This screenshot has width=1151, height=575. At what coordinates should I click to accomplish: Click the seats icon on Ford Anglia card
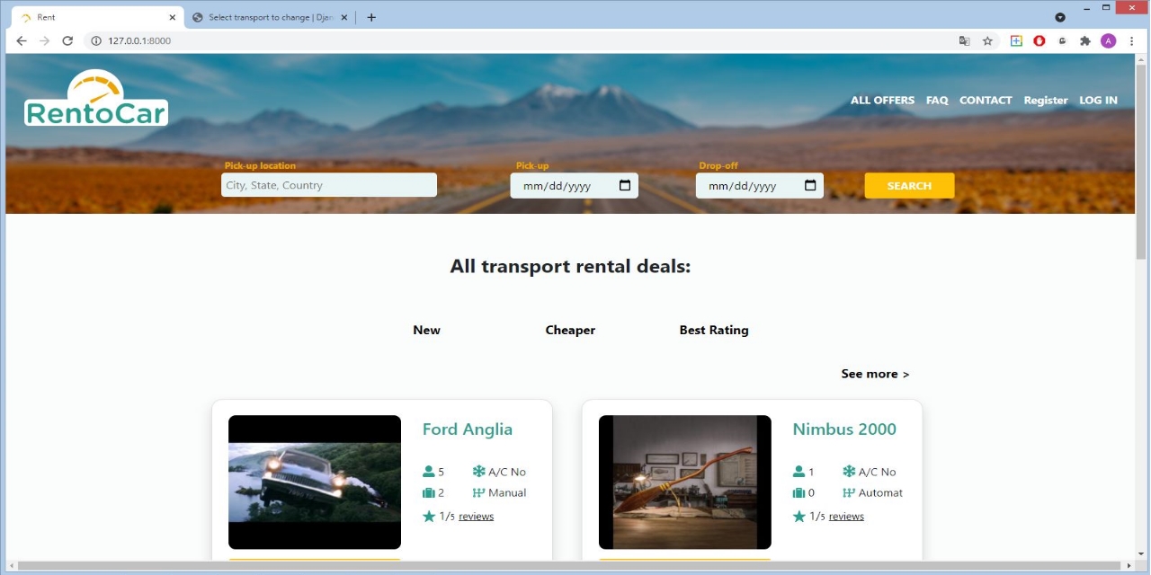point(428,471)
